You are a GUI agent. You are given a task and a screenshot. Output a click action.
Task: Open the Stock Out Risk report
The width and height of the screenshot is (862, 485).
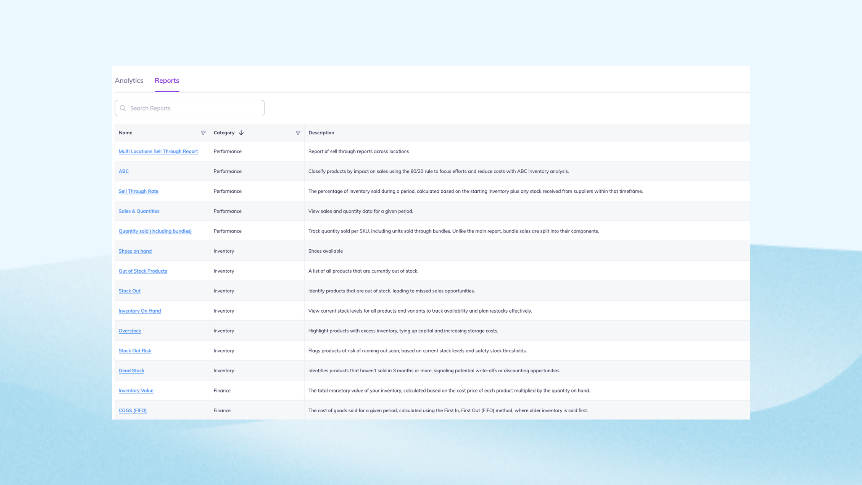point(135,351)
